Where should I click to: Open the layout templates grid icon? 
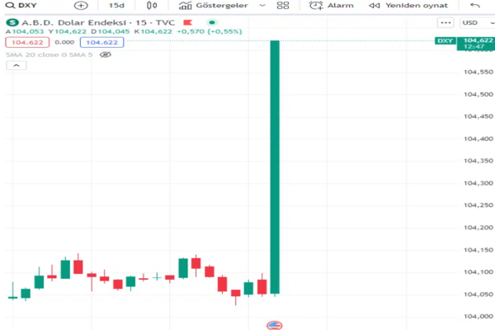(x=283, y=5)
